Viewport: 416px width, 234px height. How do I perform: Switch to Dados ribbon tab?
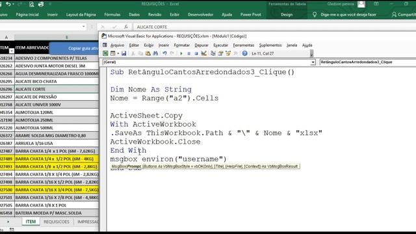[134, 14]
